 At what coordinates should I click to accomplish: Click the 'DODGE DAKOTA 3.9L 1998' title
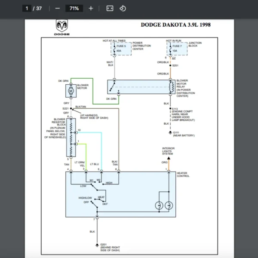point(176,25)
